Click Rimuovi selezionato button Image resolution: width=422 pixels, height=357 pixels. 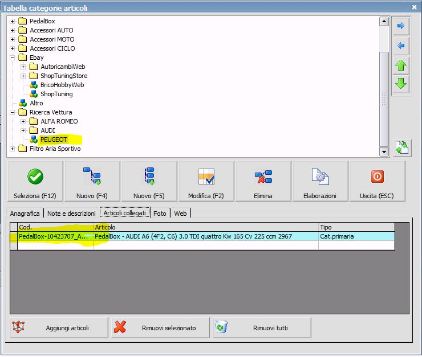160,328
